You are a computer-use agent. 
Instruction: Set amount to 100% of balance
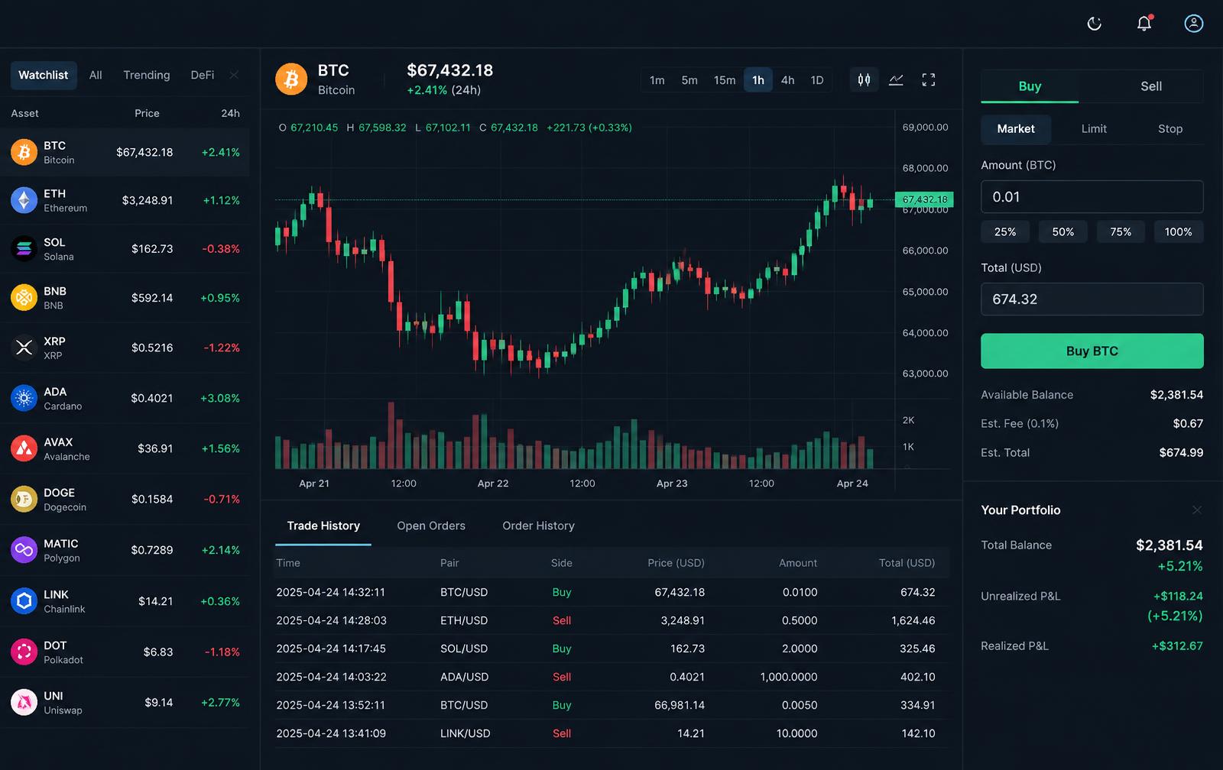(x=1179, y=231)
